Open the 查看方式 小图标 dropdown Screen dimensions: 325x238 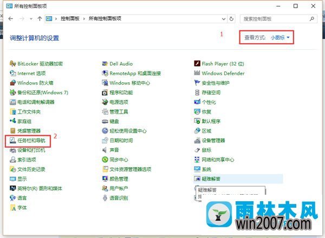280,37
